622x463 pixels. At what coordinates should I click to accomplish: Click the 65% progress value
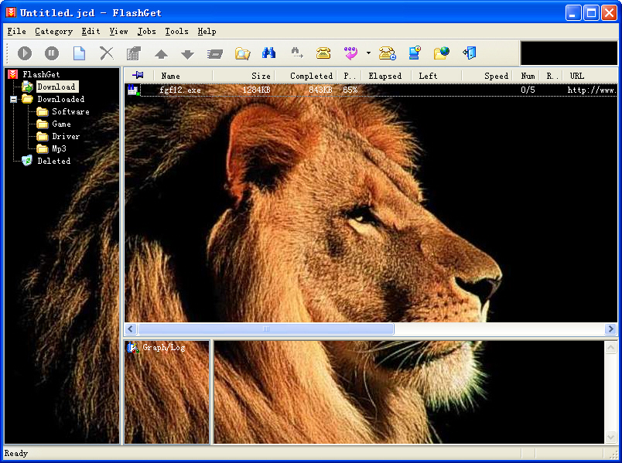(350, 90)
